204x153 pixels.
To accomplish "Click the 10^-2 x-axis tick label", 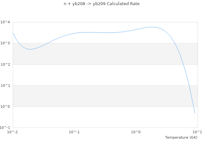I will [13, 132].
